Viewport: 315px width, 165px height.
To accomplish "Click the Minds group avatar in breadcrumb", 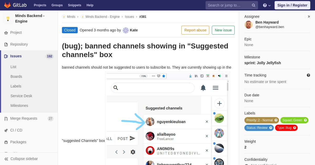I will [x=64, y=16].
